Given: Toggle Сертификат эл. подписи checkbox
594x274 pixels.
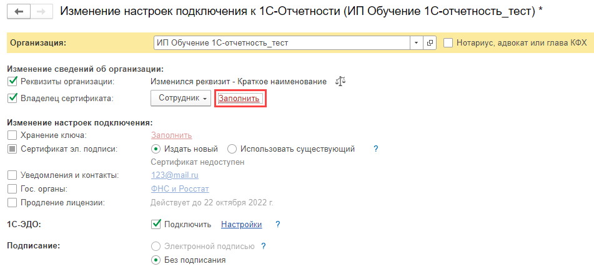Looking at the screenshot, I should tap(12, 149).
